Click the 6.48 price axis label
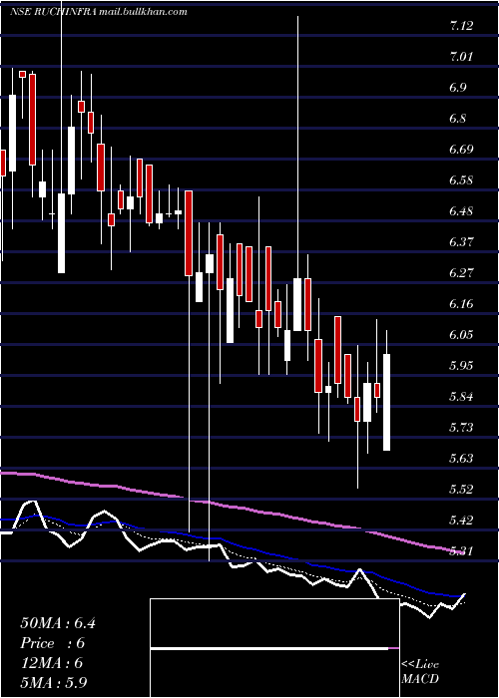Image resolution: width=499 pixels, height=698 pixels. 461,211
